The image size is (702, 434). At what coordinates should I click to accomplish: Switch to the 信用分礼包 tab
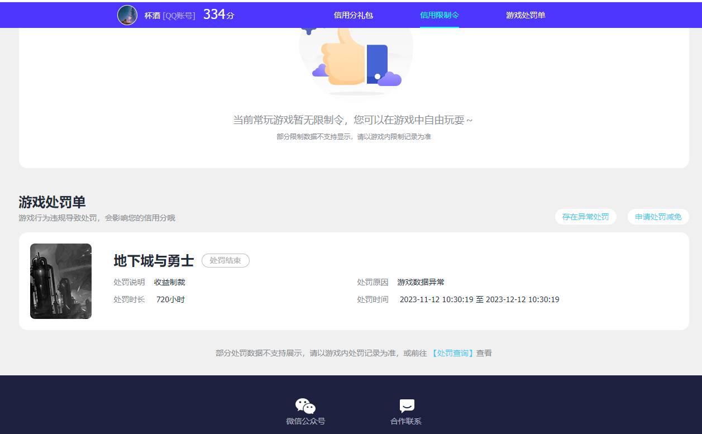tap(353, 15)
